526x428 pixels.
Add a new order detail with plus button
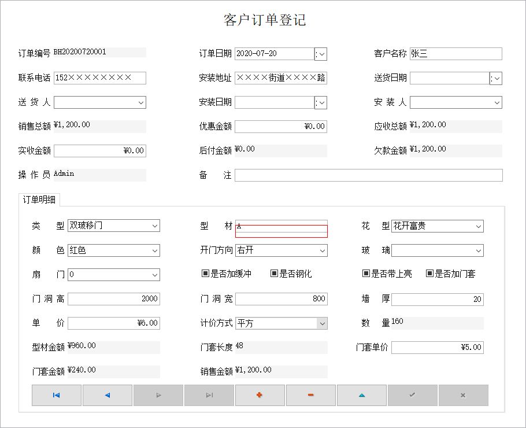[260, 395]
